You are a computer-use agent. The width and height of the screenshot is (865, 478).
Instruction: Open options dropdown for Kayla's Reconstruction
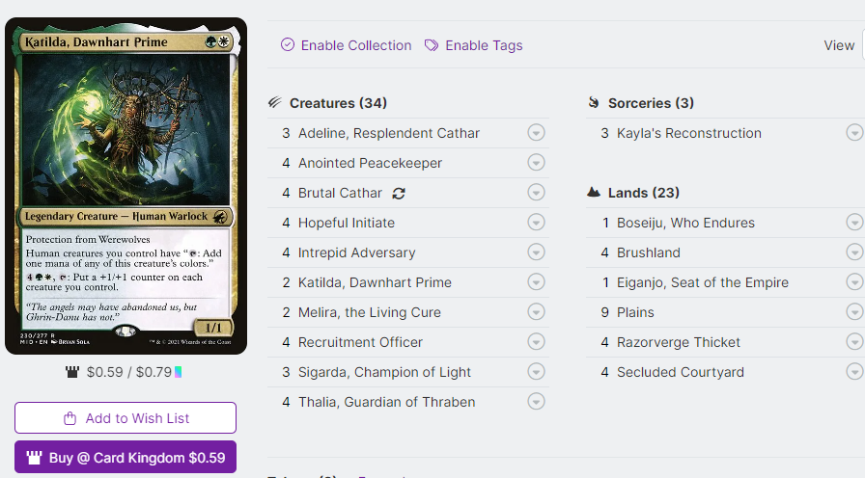[x=854, y=133]
